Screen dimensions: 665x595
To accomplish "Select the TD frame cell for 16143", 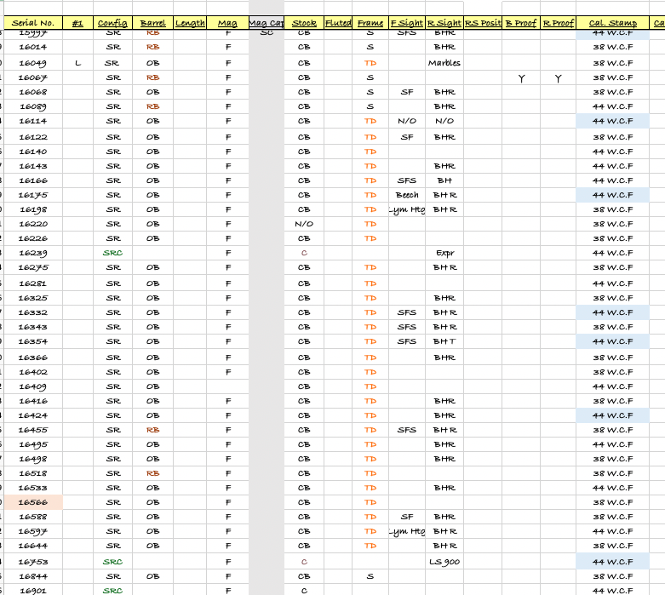I will coord(370,166).
